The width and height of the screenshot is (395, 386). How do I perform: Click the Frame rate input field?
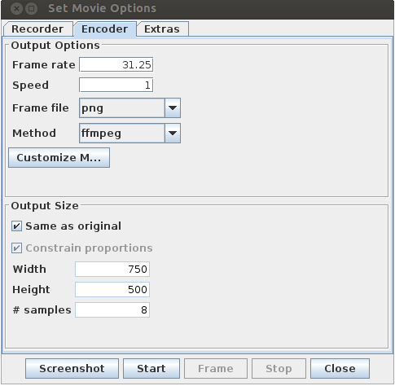tap(116, 64)
